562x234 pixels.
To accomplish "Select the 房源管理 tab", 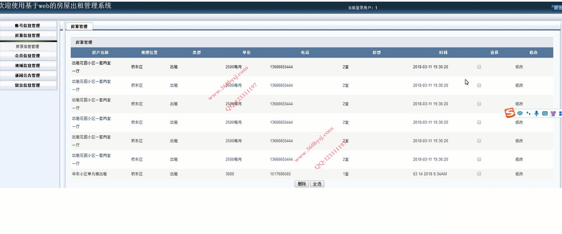I will tap(79, 26).
